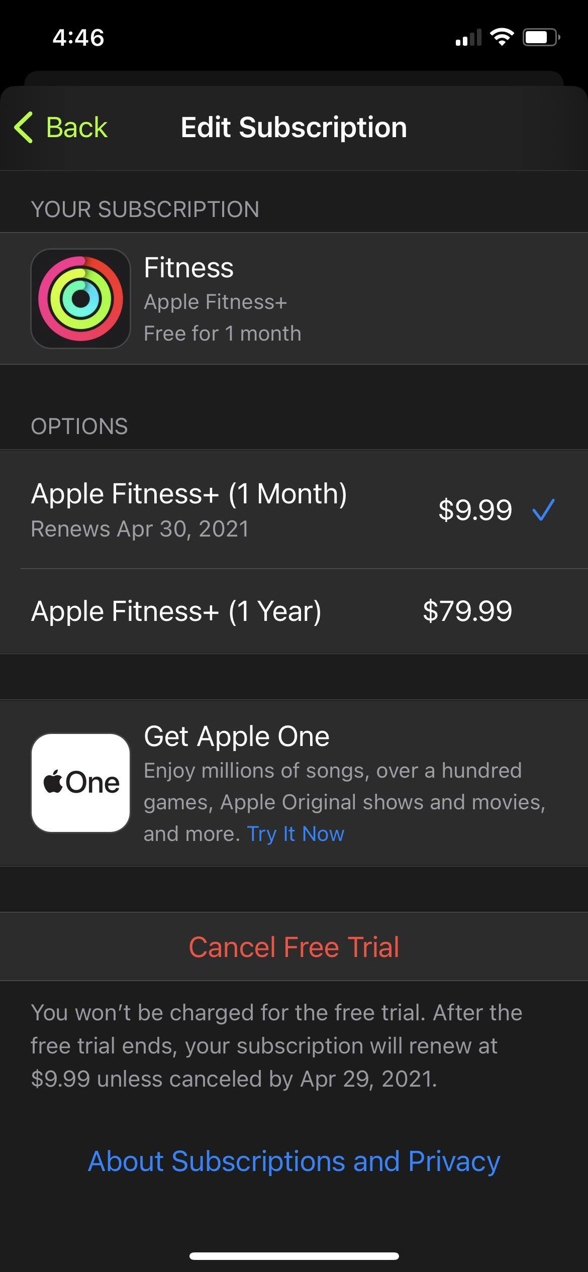The width and height of the screenshot is (588, 1272).
Task: Tap the battery indicator icon
Action: click(541, 37)
